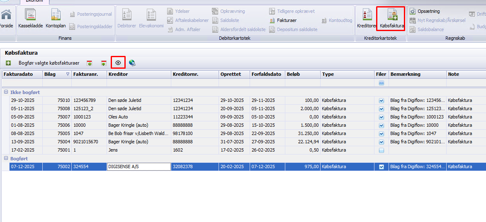
Task: Open Opsætning in the Regnskab group
Action: pyautogui.click(x=425, y=12)
